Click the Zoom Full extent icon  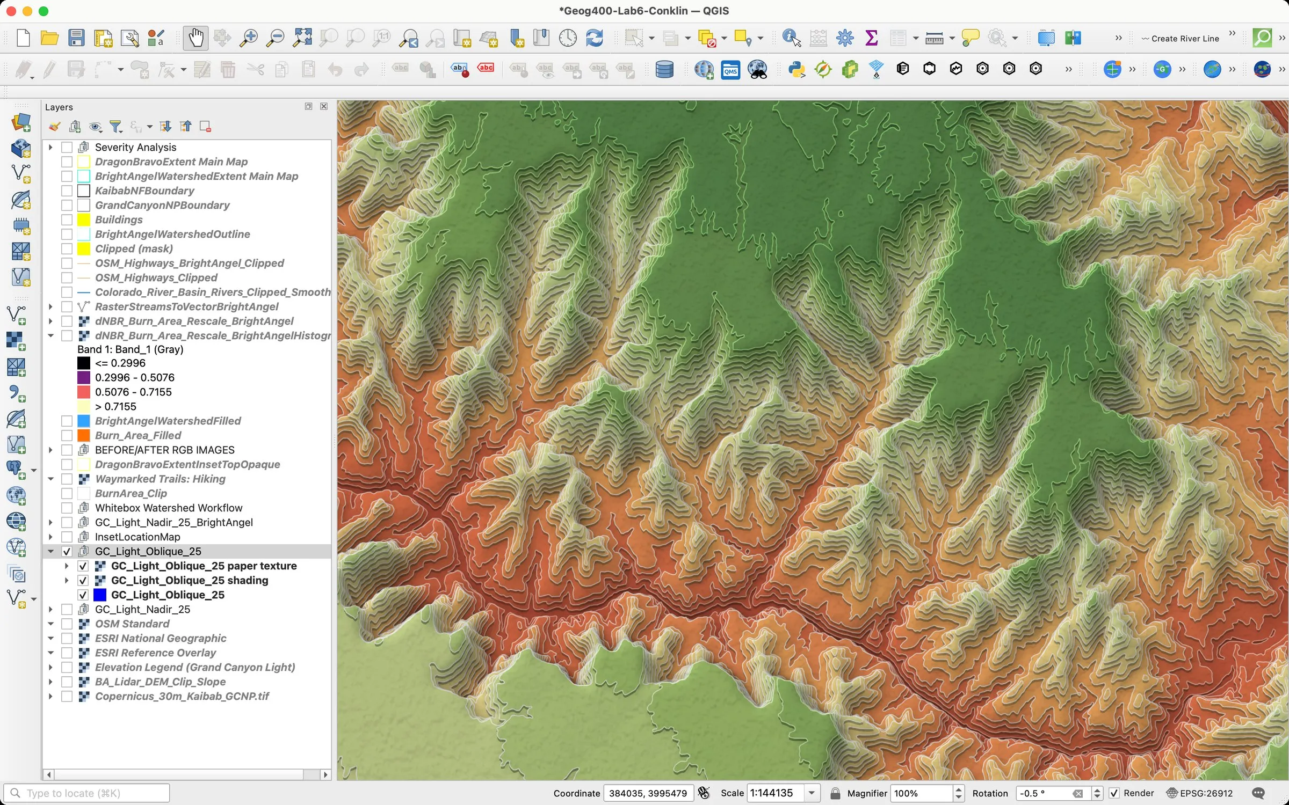coord(302,38)
